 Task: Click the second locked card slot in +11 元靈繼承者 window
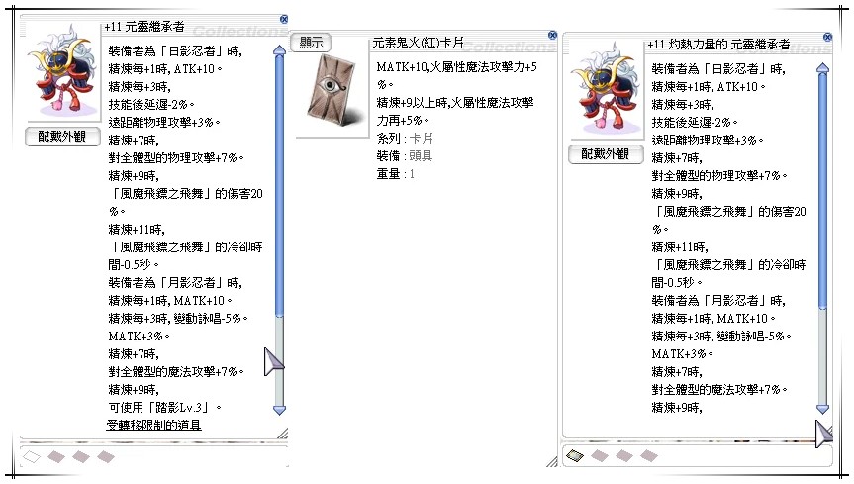(56, 456)
